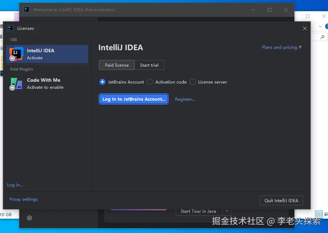Viewport: 328px width, 233px height.
Task: Open Plans and pricing link
Action: [282, 47]
